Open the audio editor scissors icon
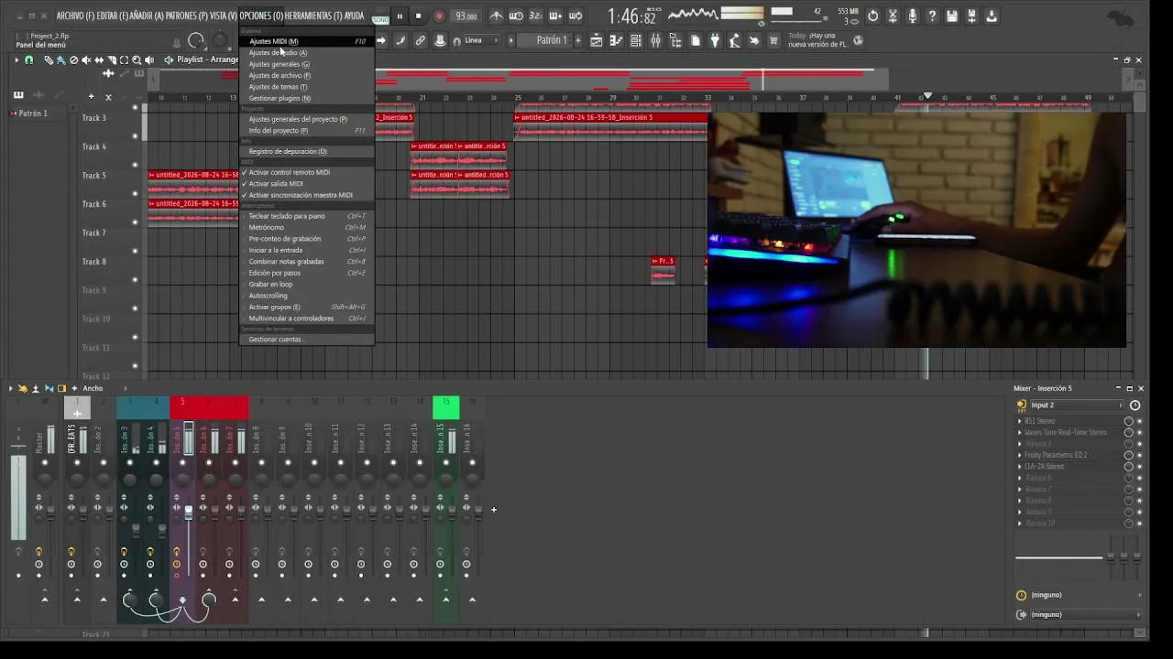Image resolution: width=1173 pixels, height=659 pixels. click(x=893, y=16)
